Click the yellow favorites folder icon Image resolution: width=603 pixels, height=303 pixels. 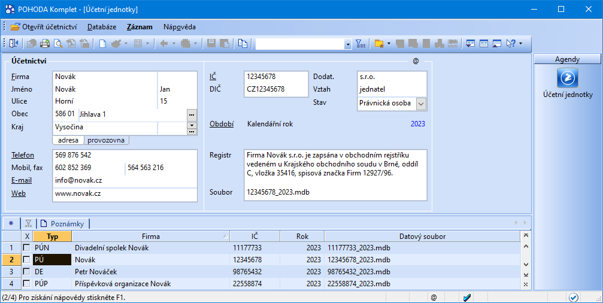click(x=379, y=44)
